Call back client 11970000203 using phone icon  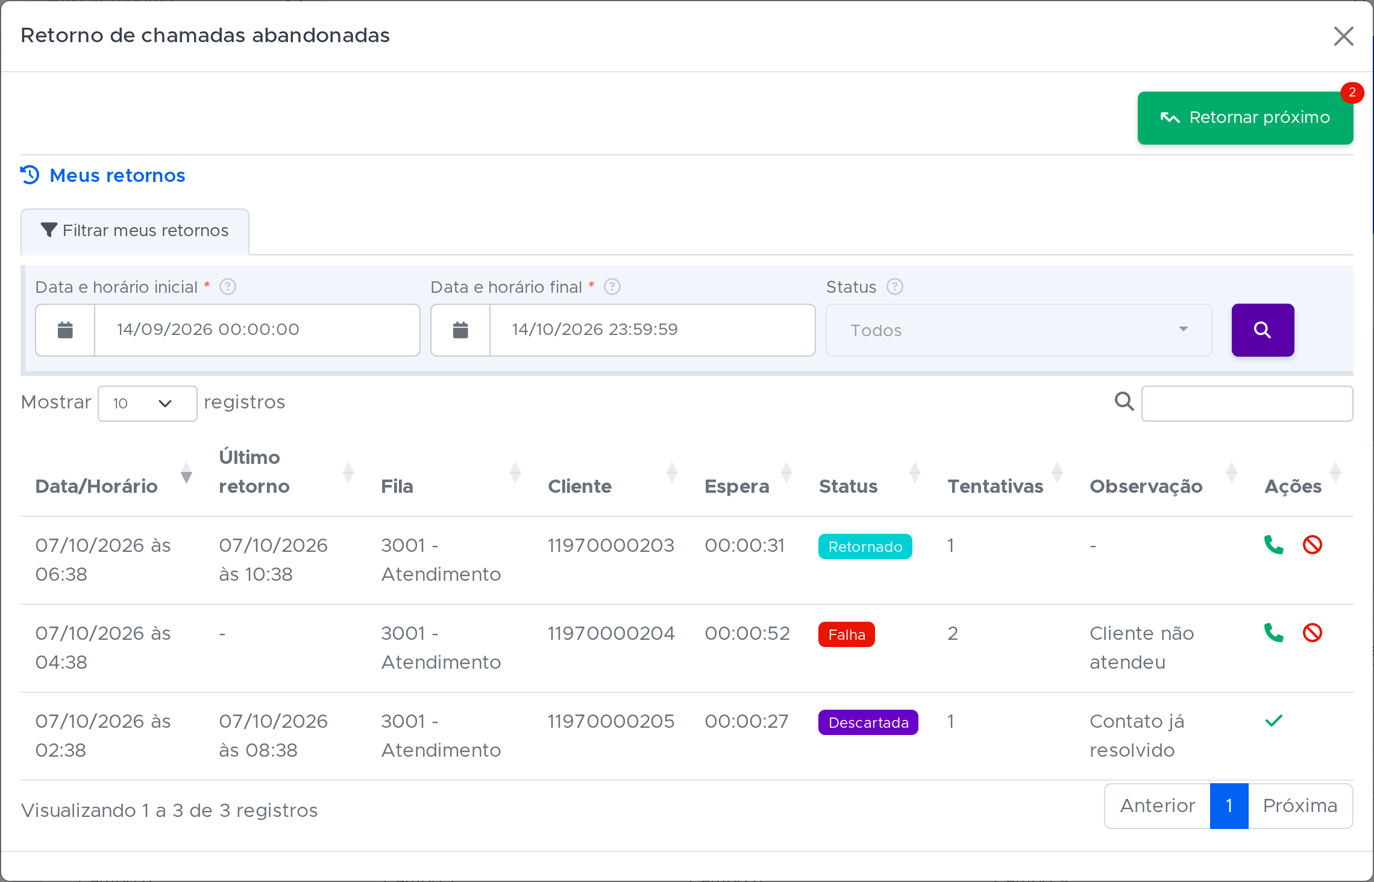click(1273, 545)
